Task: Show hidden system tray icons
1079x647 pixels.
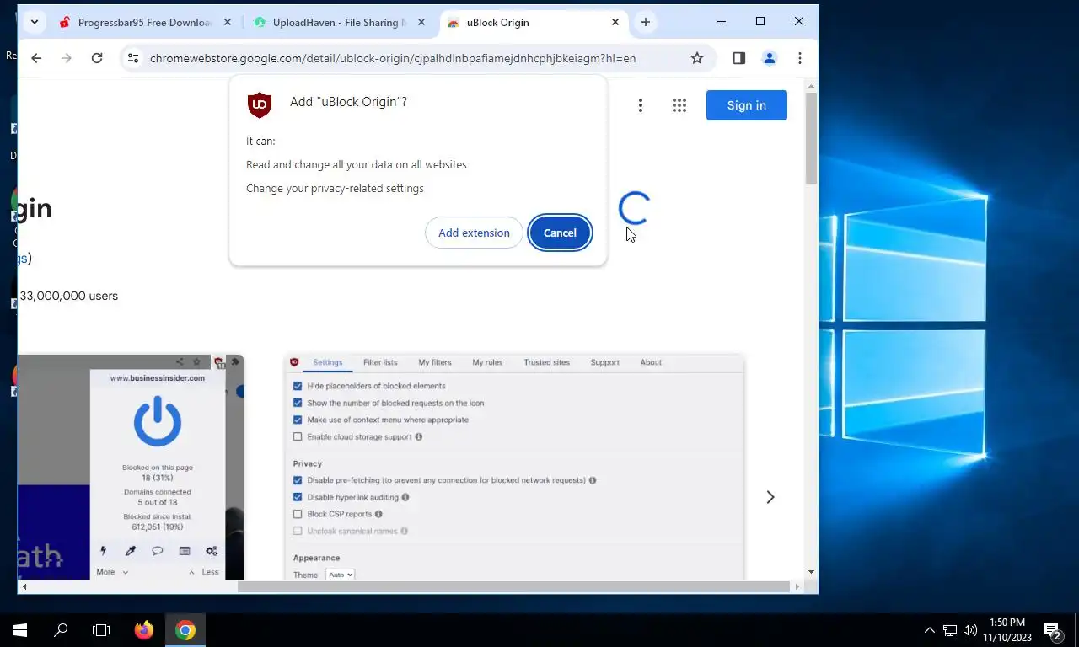Action: [x=930, y=629]
